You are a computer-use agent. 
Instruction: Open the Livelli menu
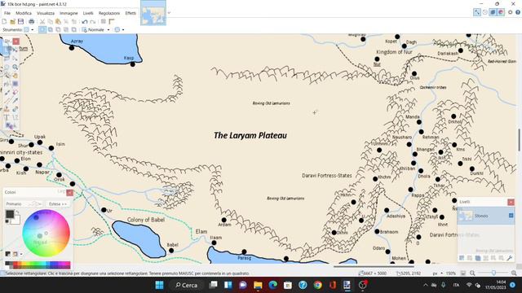click(x=88, y=13)
